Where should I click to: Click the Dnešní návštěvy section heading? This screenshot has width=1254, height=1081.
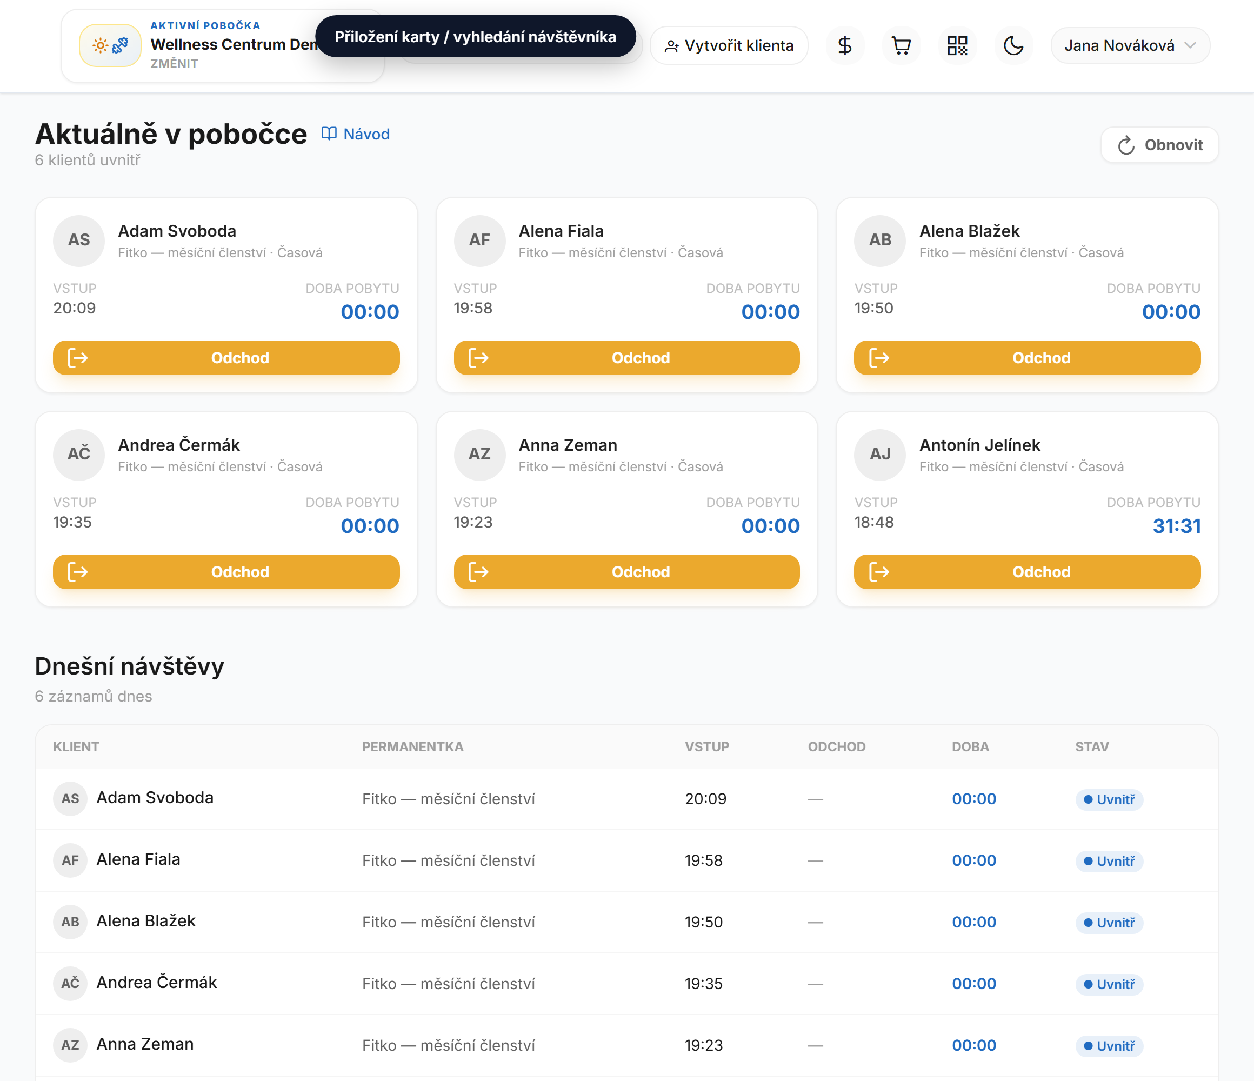click(x=130, y=666)
